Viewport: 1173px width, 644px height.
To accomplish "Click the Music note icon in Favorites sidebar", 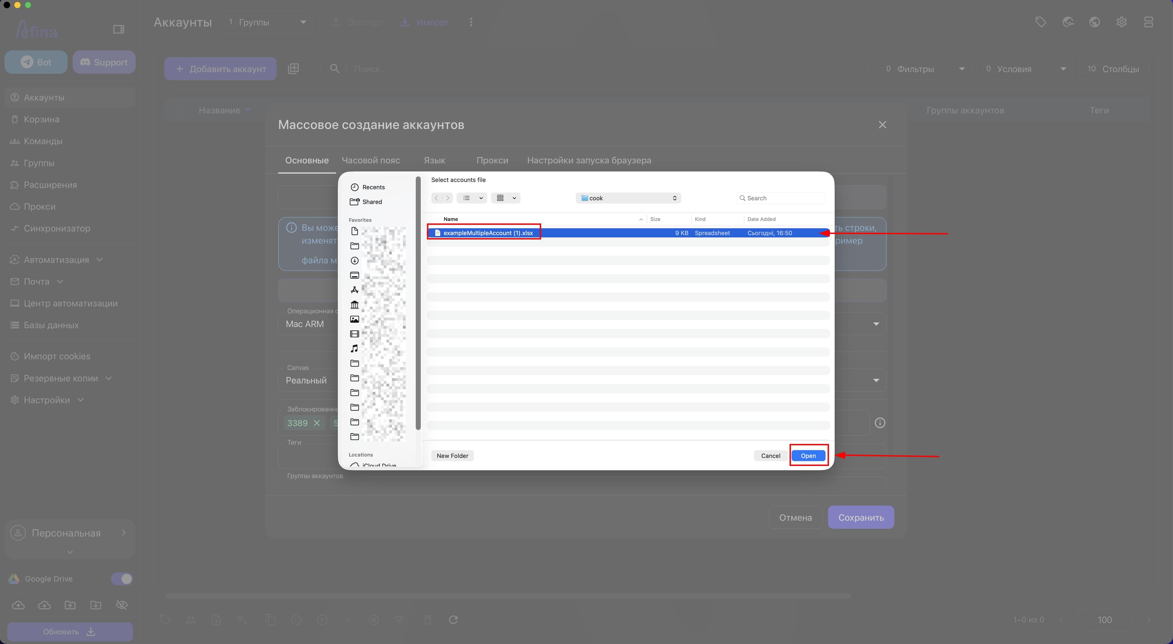I will [354, 348].
